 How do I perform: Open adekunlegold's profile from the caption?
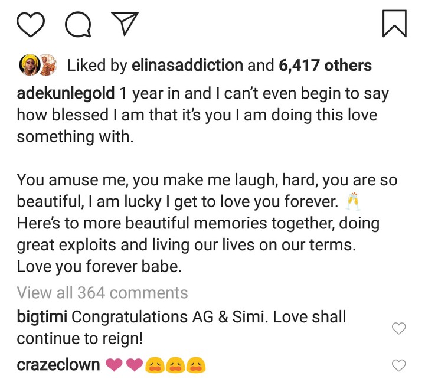pos(66,93)
